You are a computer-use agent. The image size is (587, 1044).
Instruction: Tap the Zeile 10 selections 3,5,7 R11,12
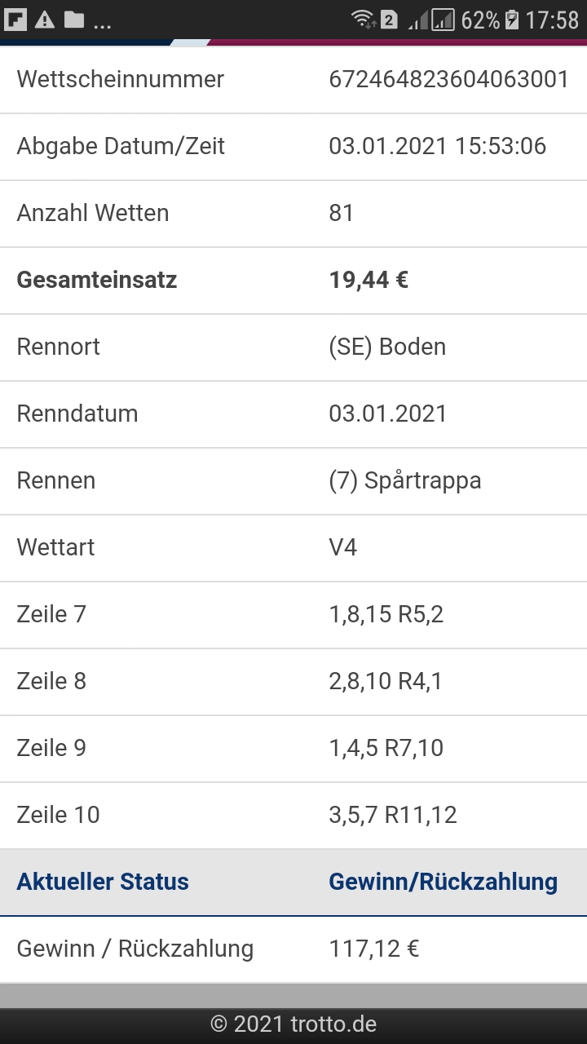(x=393, y=815)
